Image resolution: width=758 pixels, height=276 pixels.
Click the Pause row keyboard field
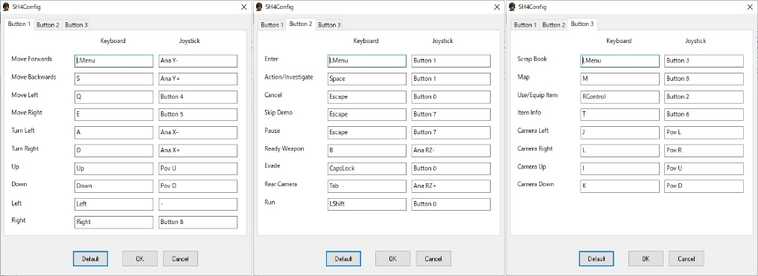tap(367, 133)
